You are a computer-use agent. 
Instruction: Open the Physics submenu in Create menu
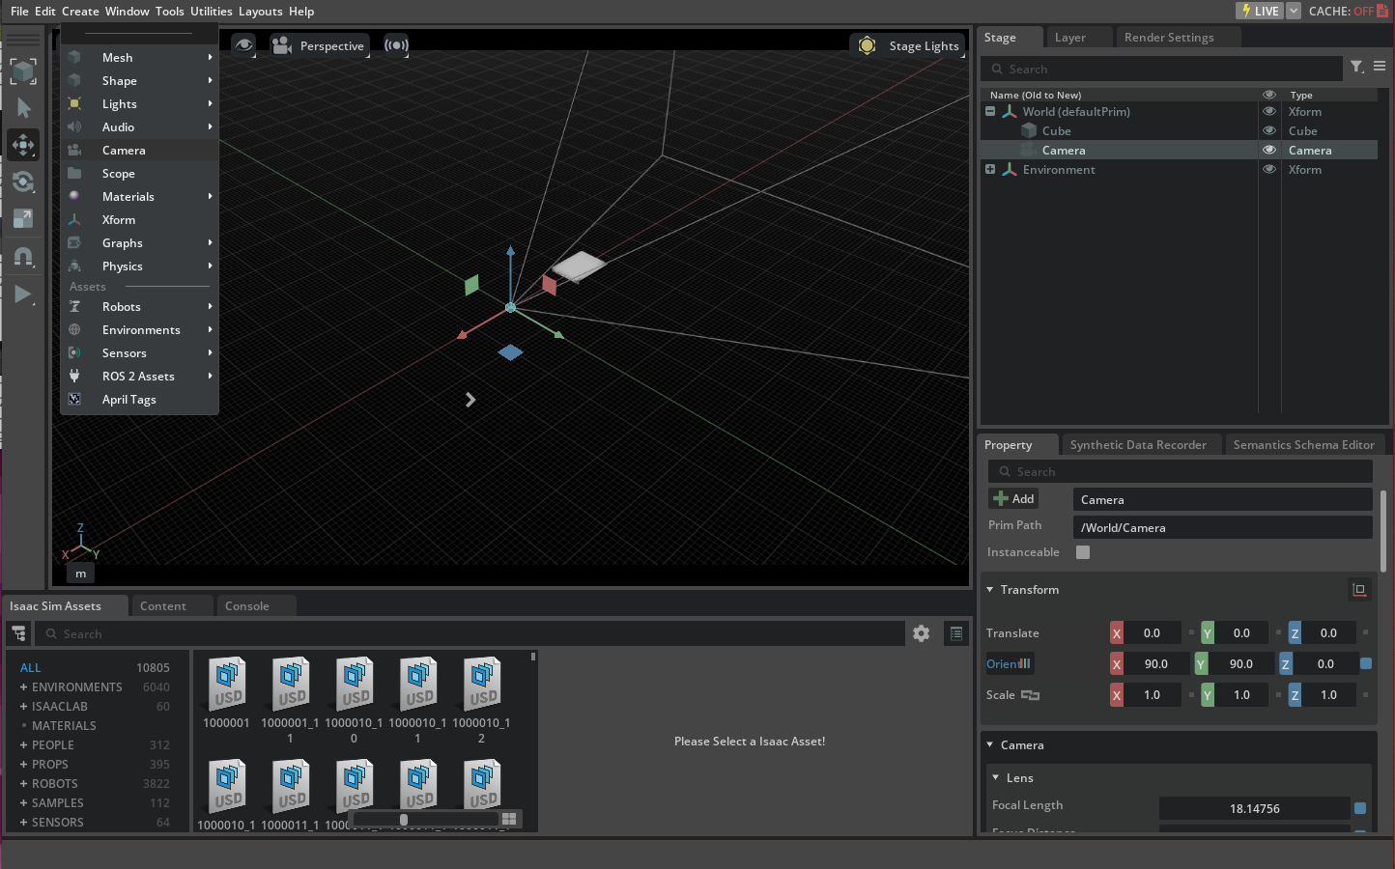[123, 266]
